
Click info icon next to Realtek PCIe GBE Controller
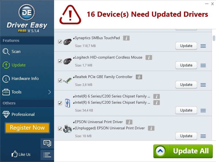coord(139,77)
